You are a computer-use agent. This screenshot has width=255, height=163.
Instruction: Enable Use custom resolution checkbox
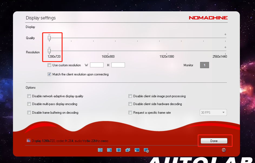49,65
